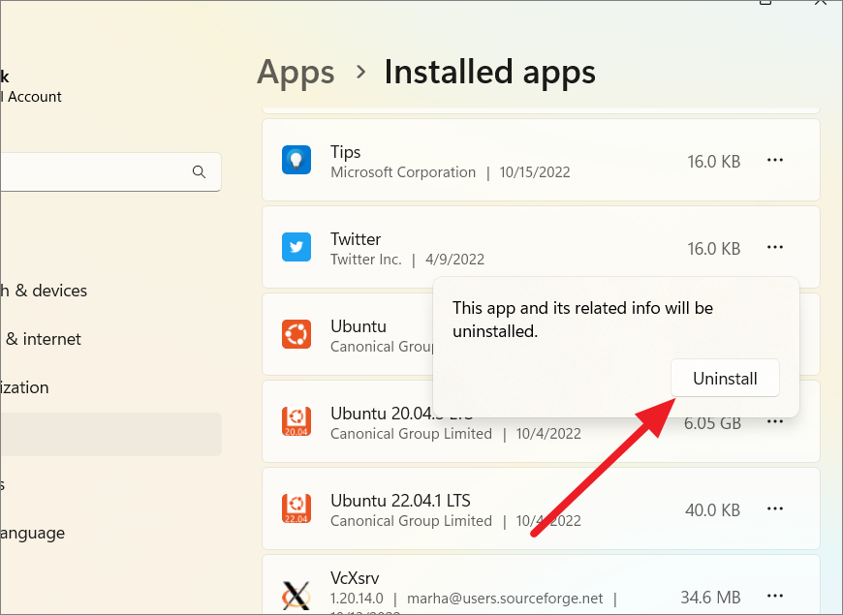843x615 pixels.
Task: Click the Installed apps page title
Action: pyautogui.click(x=489, y=72)
